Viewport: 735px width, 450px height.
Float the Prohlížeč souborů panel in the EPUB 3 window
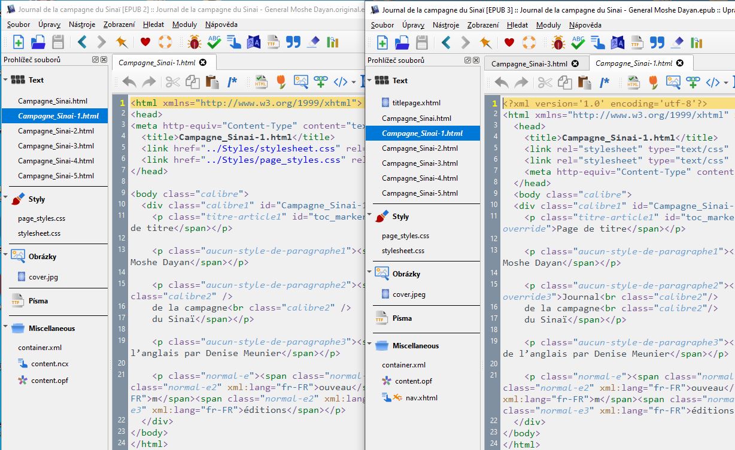(467, 60)
